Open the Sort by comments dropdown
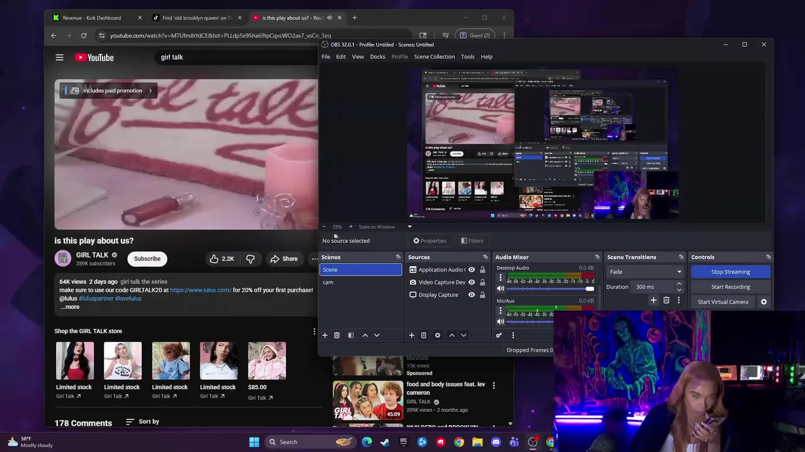The width and height of the screenshot is (805, 452). (143, 422)
